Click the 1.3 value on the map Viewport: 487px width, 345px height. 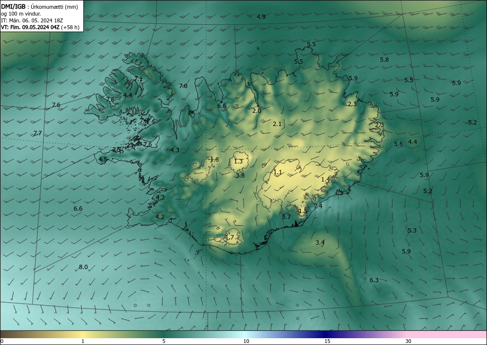[238, 162]
